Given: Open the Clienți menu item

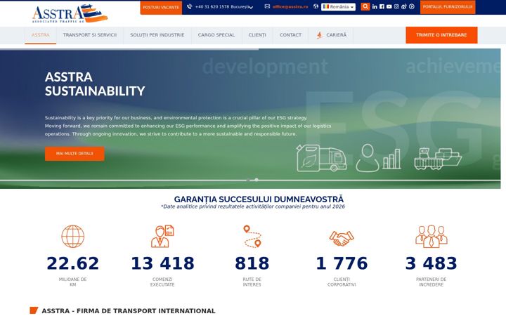Looking at the screenshot, I should [257, 35].
